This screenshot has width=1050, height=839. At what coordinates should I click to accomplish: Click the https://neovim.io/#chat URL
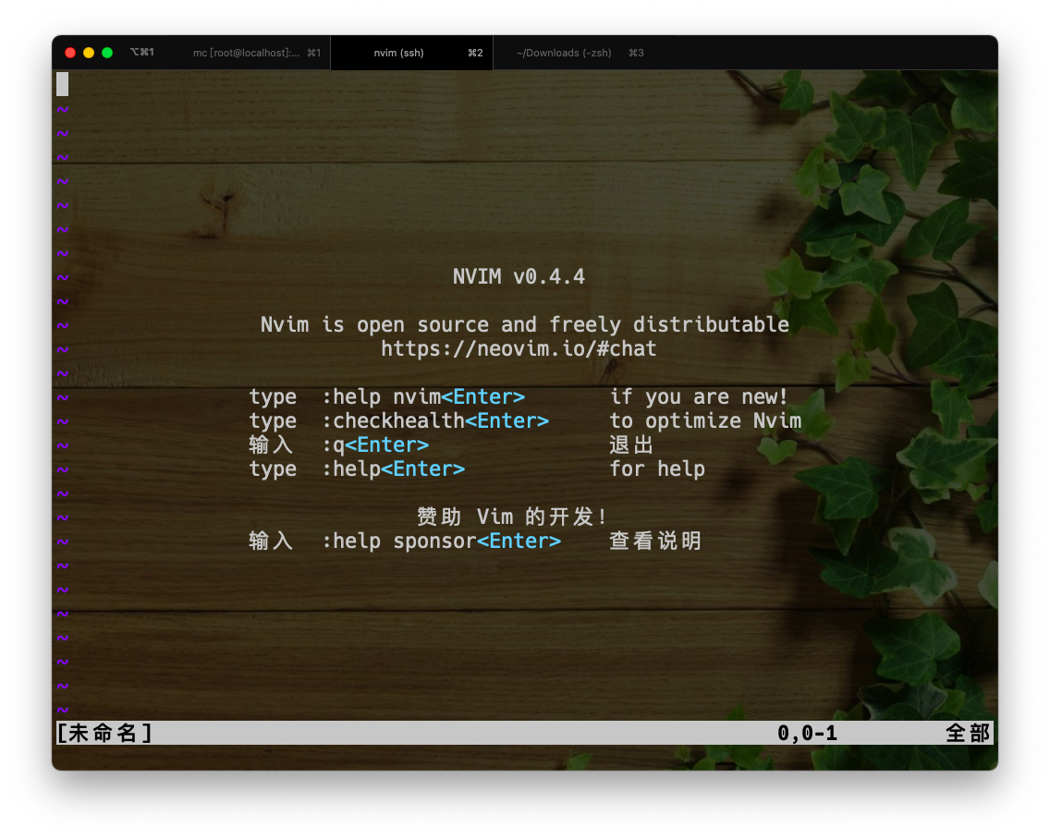[519, 349]
